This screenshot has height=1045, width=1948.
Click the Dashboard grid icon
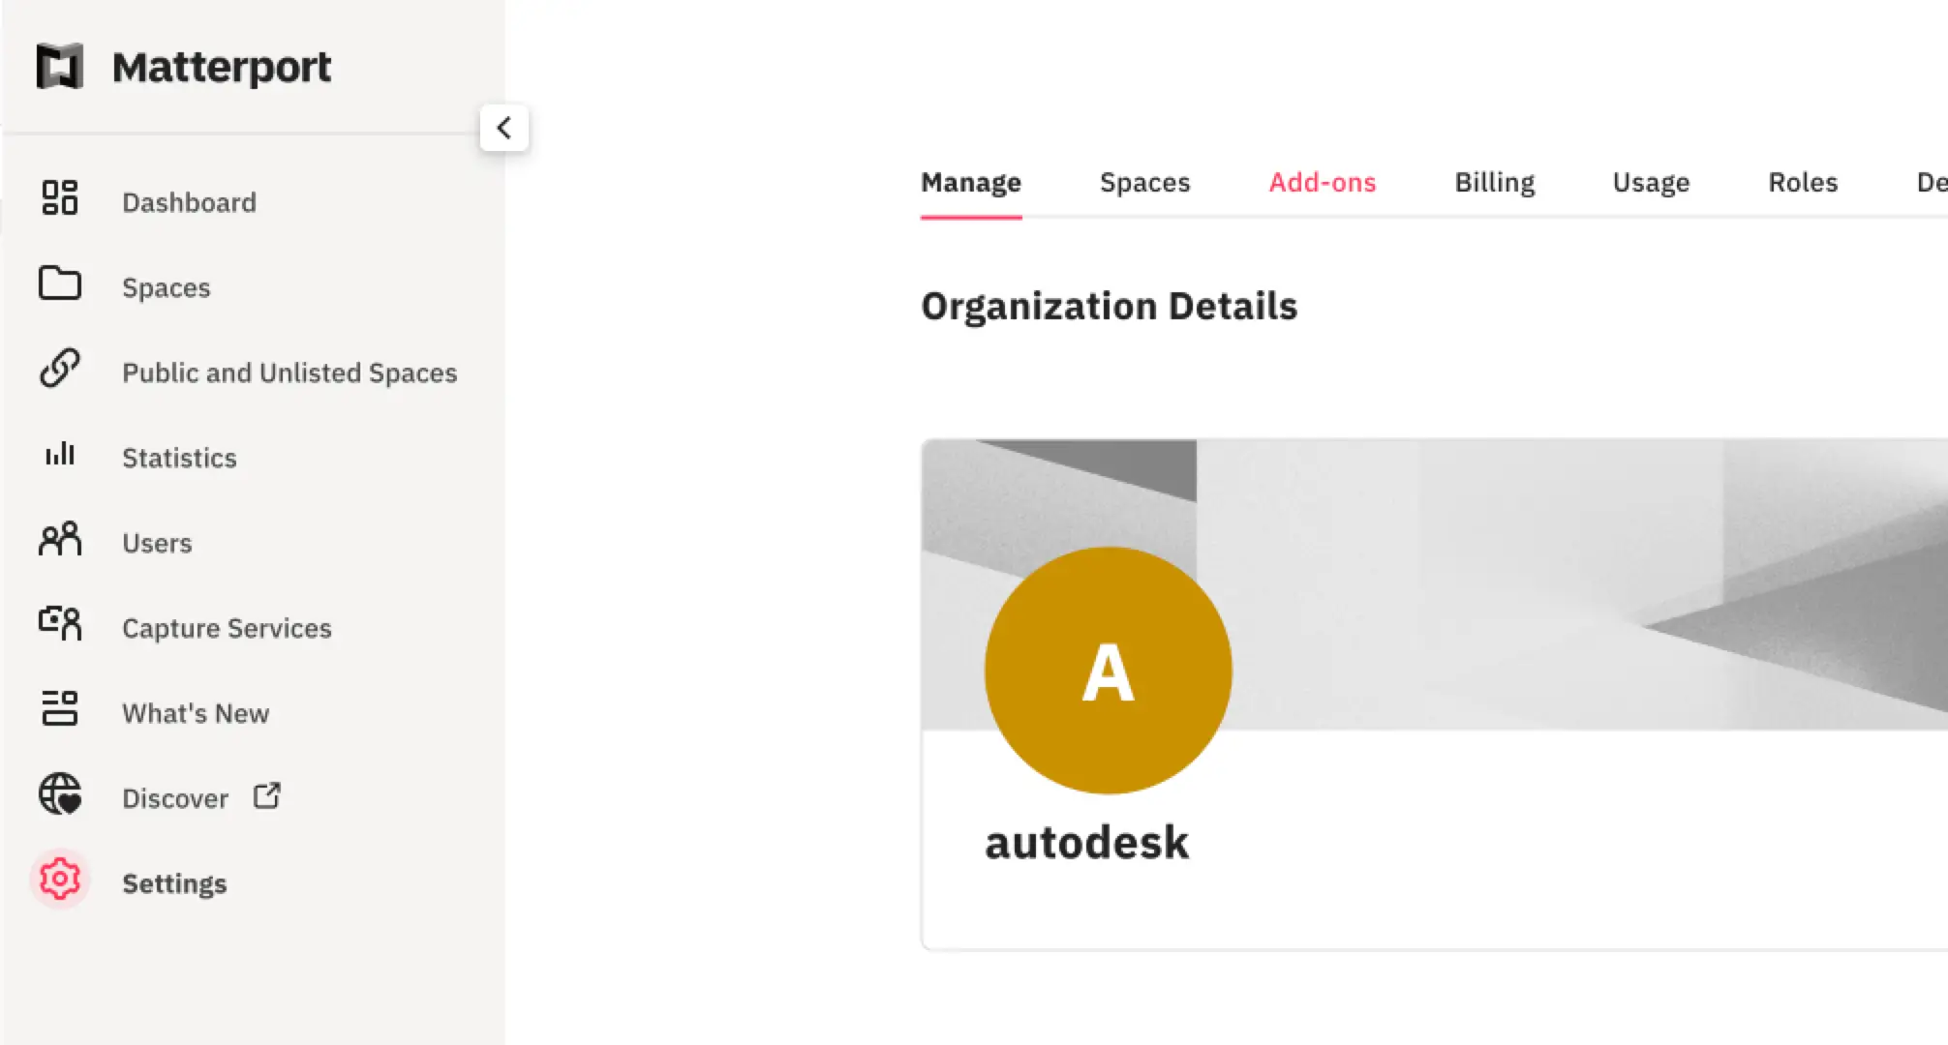[x=60, y=197]
